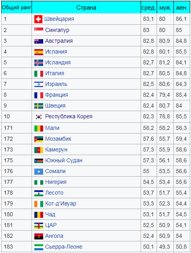Click the Sierra Leone flag icon
The height and width of the screenshot is (253, 191).
tap(39, 247)
